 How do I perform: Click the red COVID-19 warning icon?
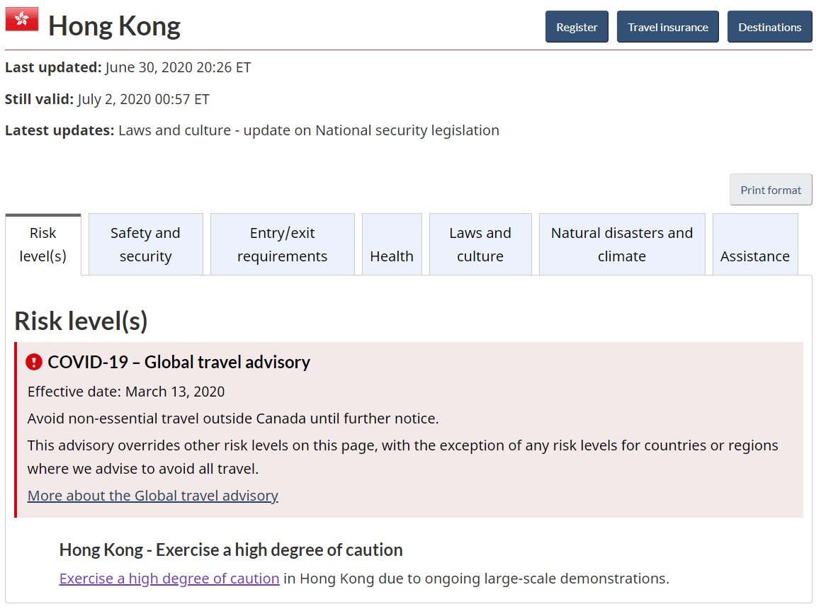(x=34, y=362)
